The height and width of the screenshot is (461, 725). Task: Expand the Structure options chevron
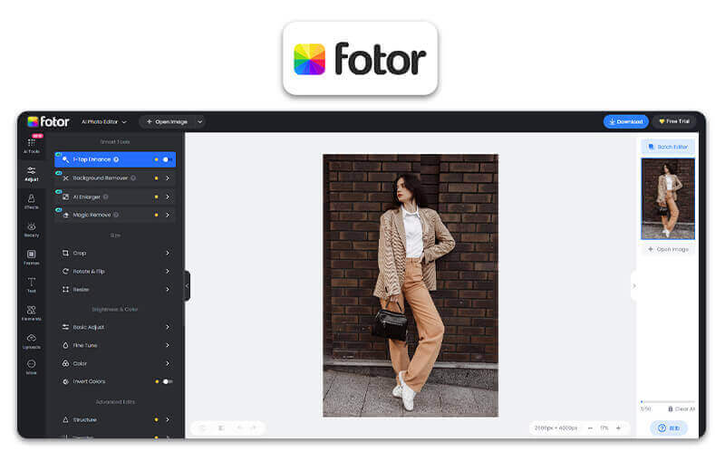click(168, 419)
